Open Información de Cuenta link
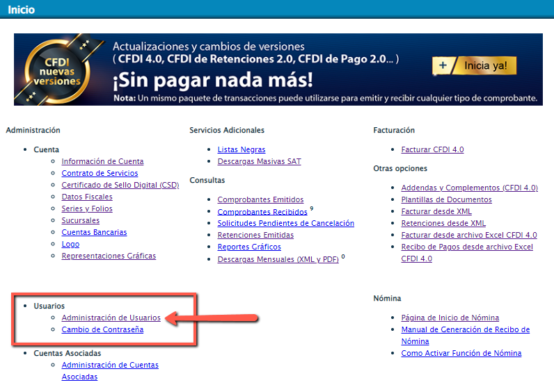This screenshot has height=385, width=554. pos(102,161)
